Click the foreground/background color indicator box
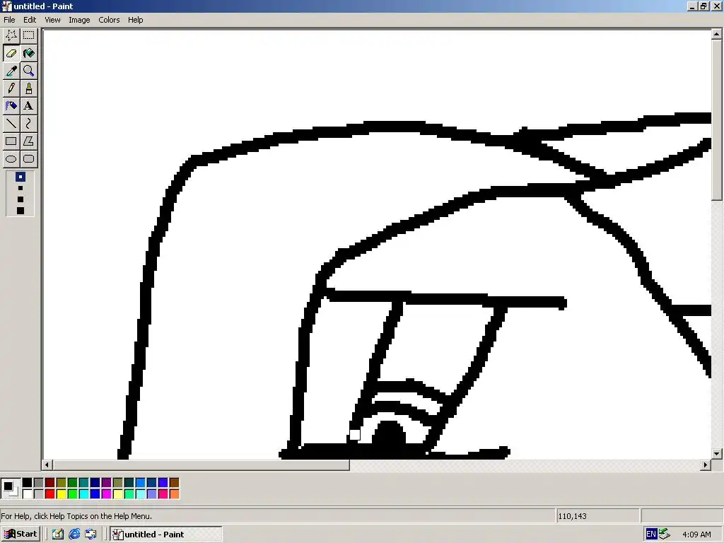 pyautogui.click(x=10, y=488)
